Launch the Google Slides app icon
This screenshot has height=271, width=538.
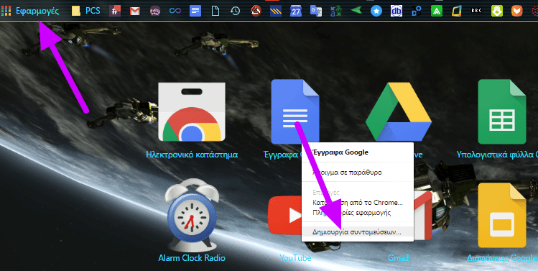pyautogui.click(x=502, y=216)
